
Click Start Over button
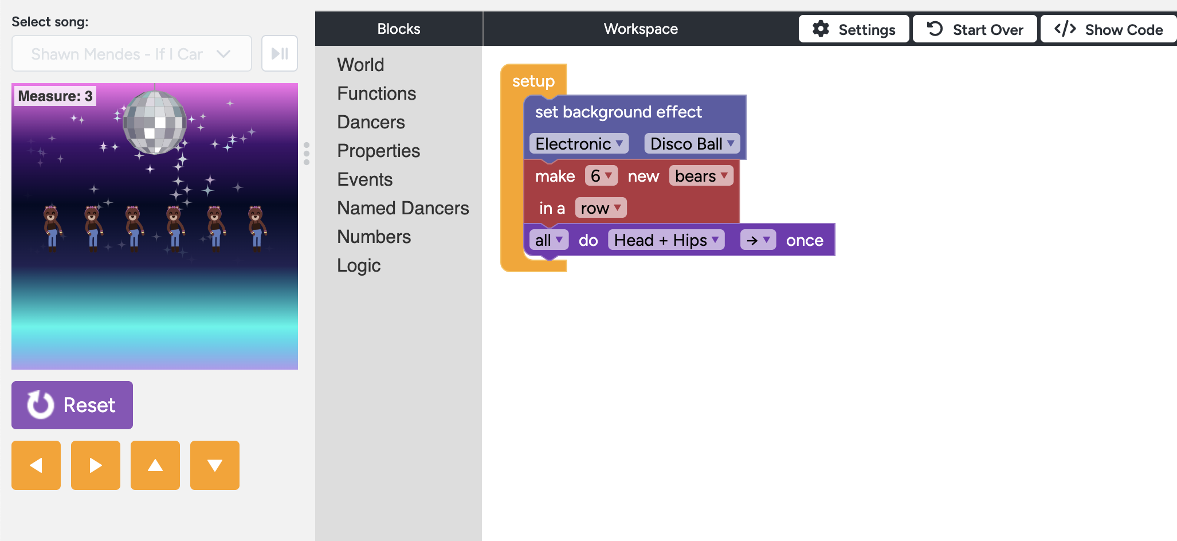point(975,29)
